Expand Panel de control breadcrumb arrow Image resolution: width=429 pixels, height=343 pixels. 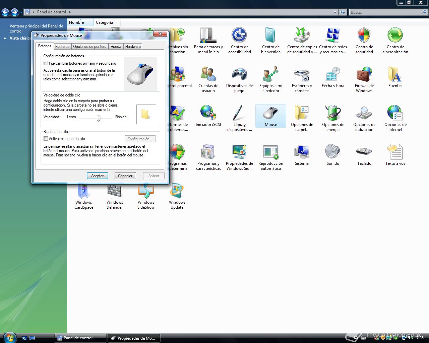tap(70, 12)
